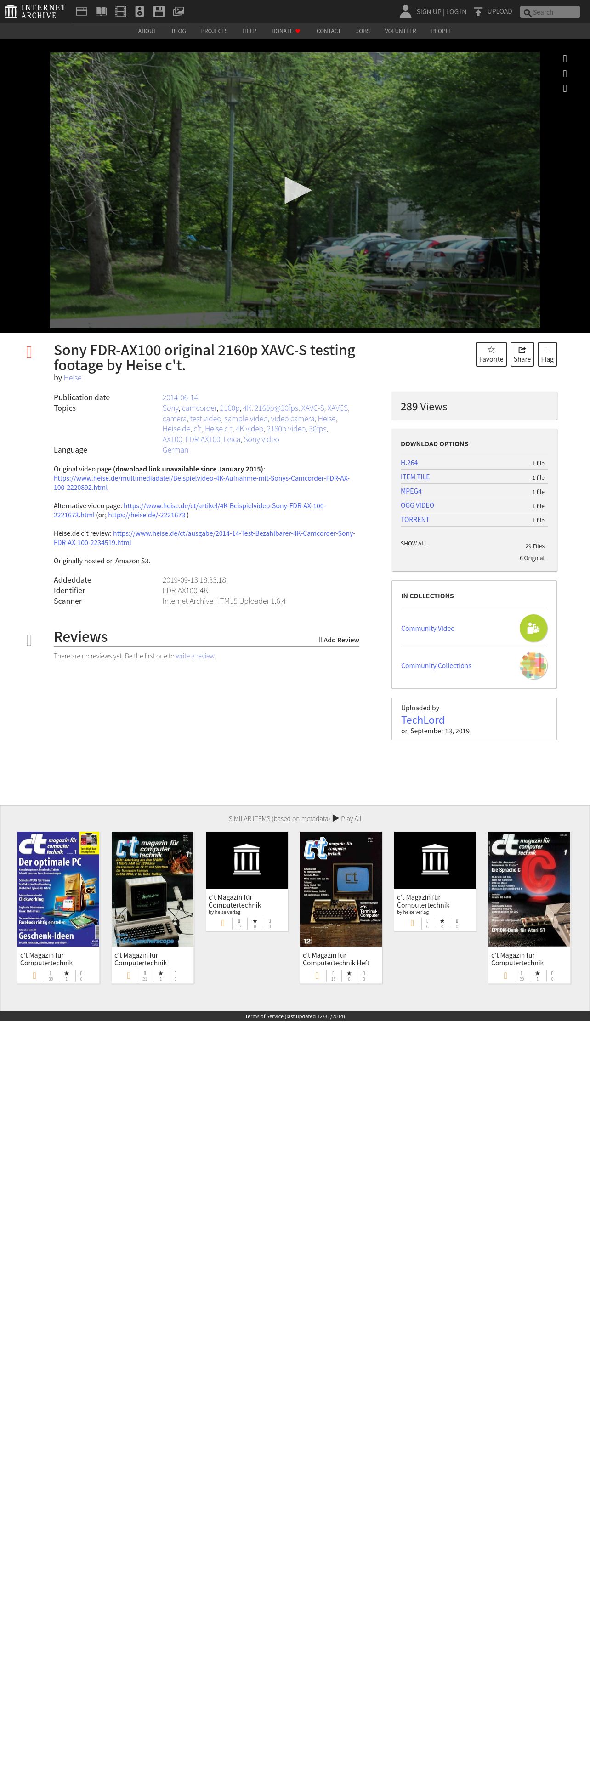Image resolution: width=590 pixels, height=1770 pixels.
Task: Open the Heise creator link
Action: pyautogui.click(x=73, y=378)
